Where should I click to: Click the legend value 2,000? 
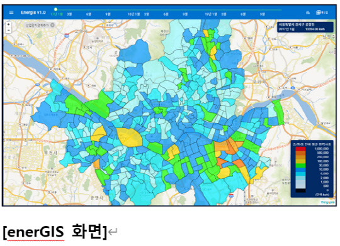tap(324, 178)
